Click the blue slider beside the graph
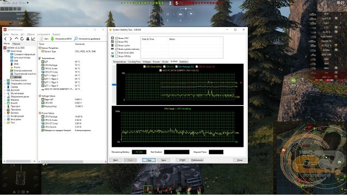 [x=114, y=84]
